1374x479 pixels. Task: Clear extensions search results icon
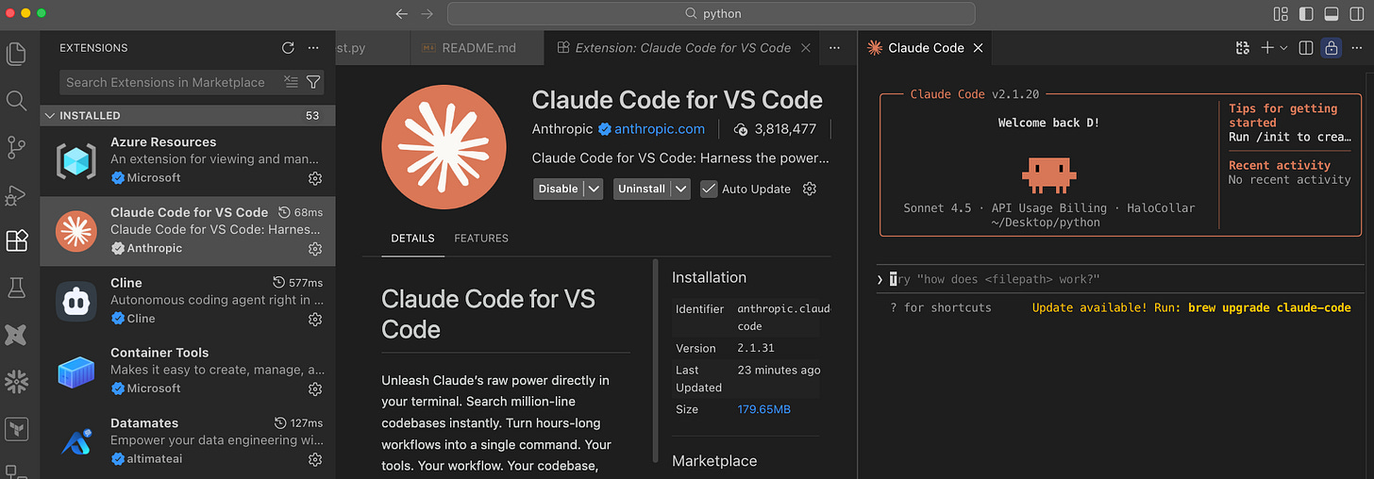click(291, 82)
